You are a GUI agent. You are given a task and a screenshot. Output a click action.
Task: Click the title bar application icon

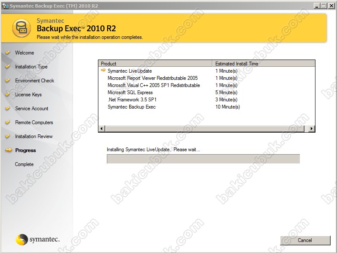5,6
